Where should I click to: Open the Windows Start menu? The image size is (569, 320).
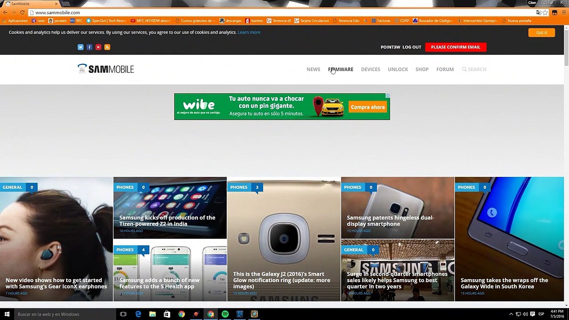point(7,314)
